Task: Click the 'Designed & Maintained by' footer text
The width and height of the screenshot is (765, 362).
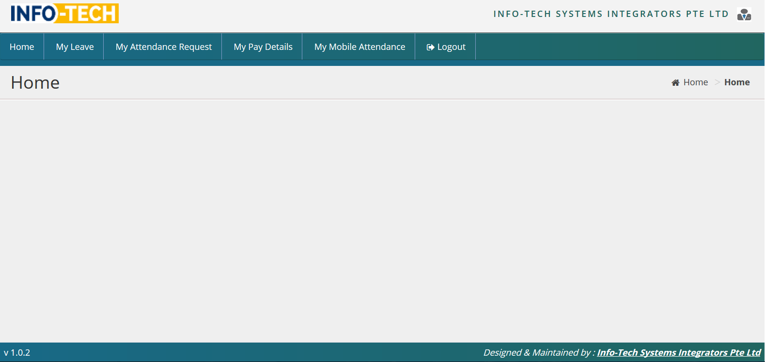Action: 539,353
